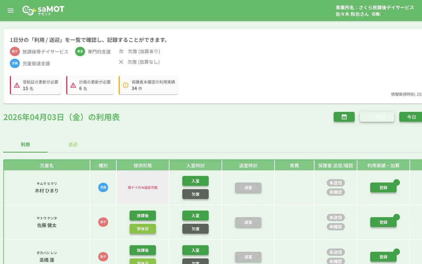The height and width of the screenshot is (264, 422).
Task: Click the 入室 button for 佐藤 健太
Action: (195, 215)
